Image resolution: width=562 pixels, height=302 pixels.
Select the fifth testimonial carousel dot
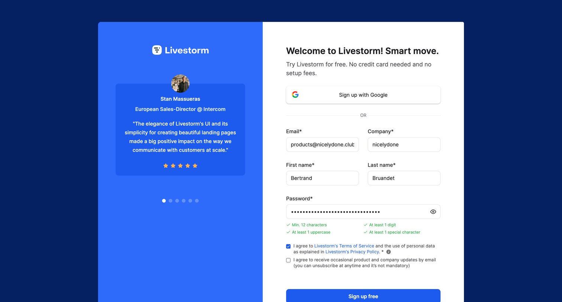tap(190, 201)
